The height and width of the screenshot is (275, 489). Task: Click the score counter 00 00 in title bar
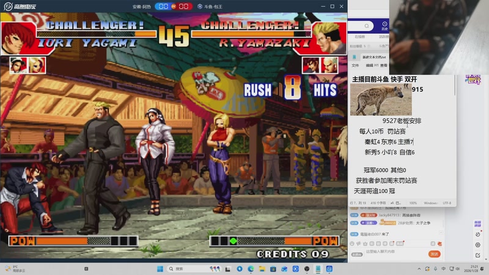[x=174, y=7]
